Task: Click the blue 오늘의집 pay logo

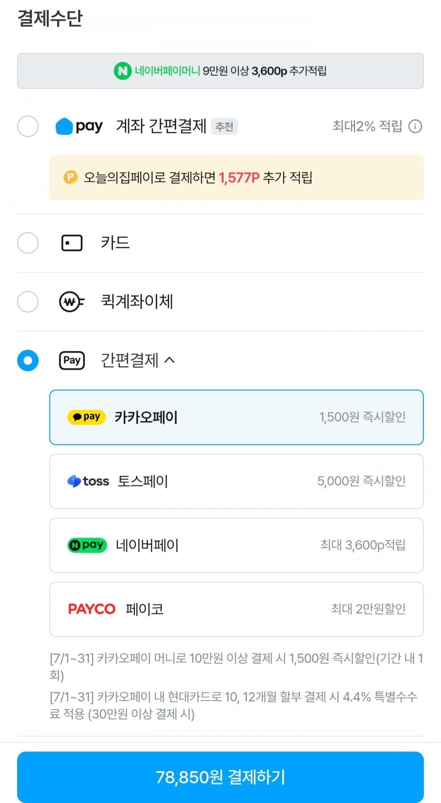Action: 79,126
